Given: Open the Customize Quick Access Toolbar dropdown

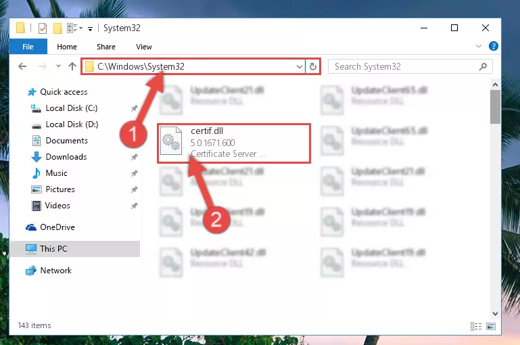Looking at the screenshot, I should coord(90,29).
